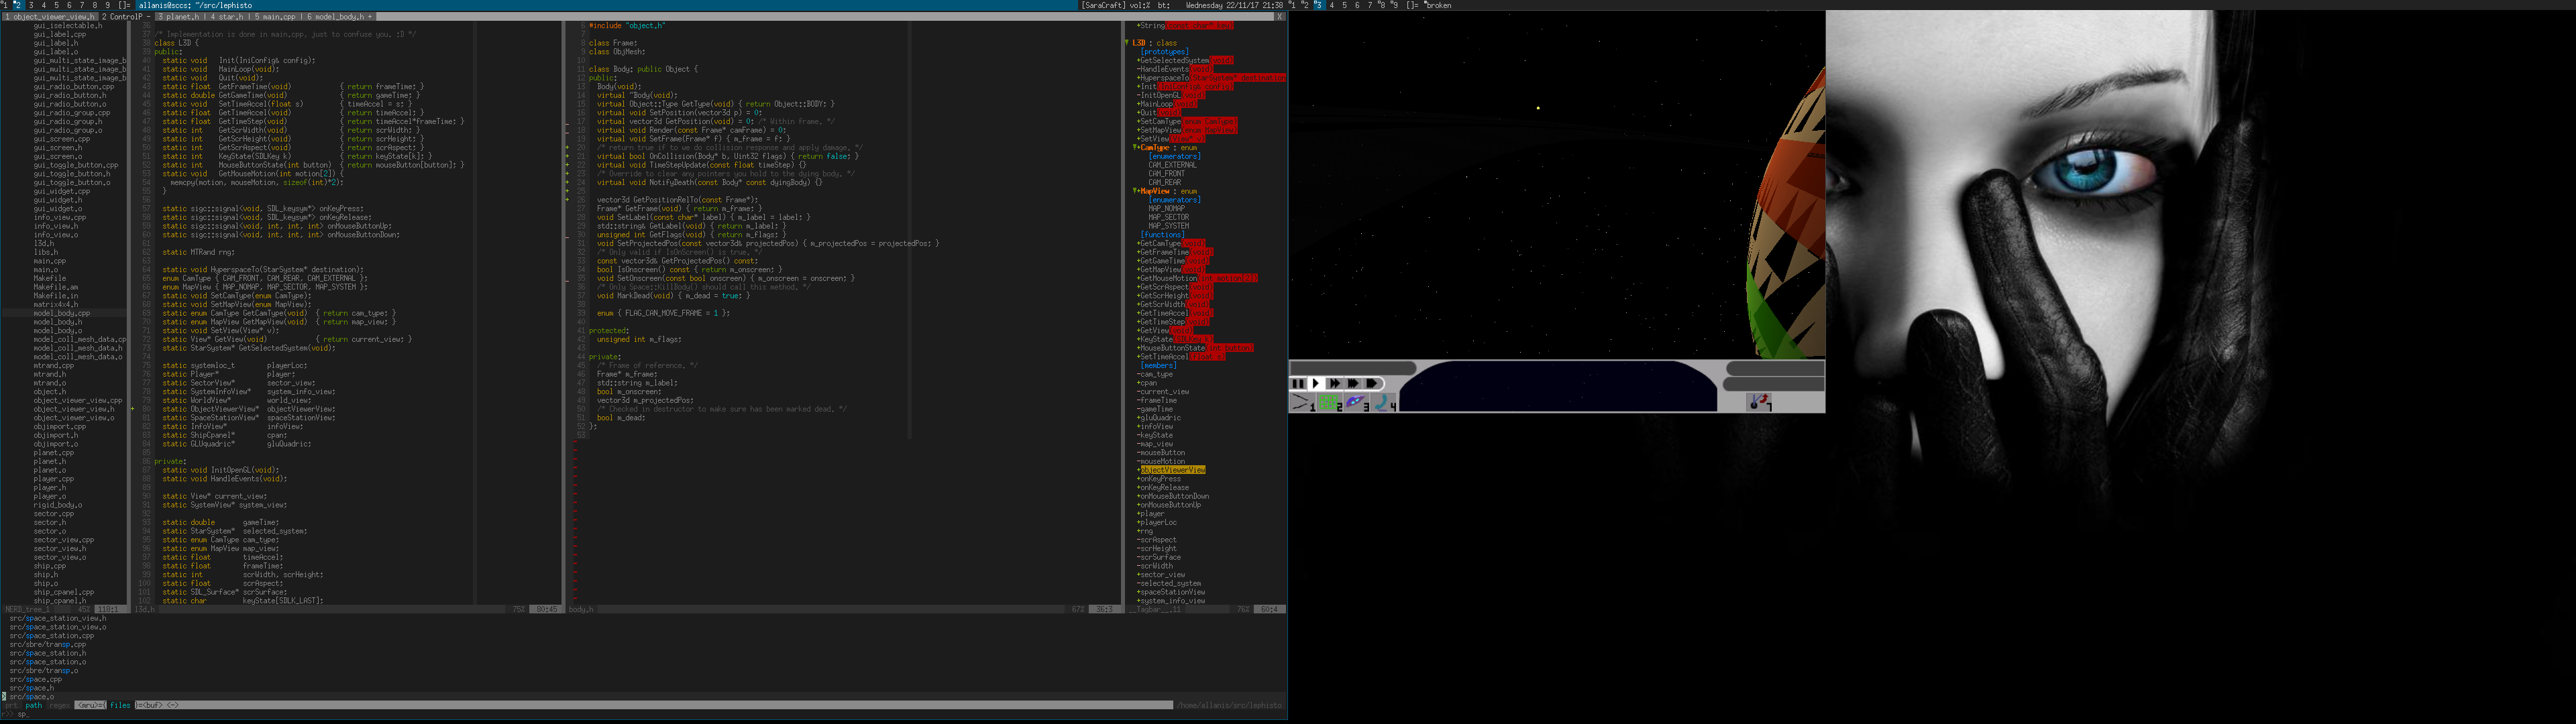Open the sector map grid icon

pos(1329,402)
